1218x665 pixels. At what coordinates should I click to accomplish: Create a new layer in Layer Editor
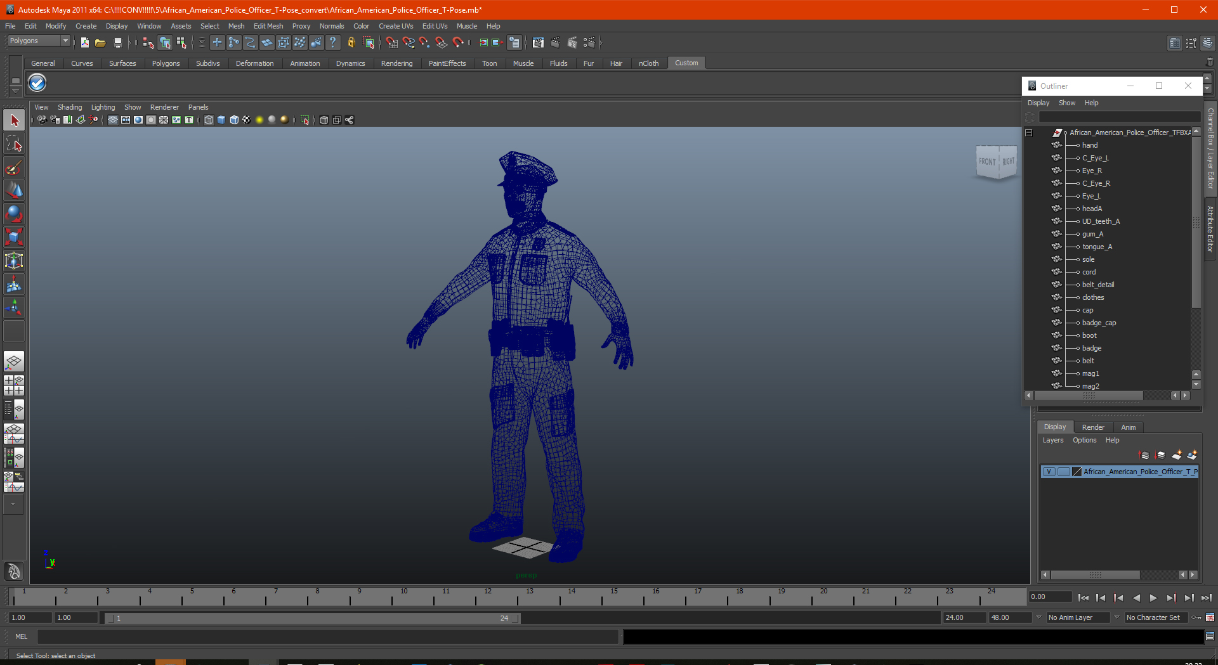[x=1176, y=455]
